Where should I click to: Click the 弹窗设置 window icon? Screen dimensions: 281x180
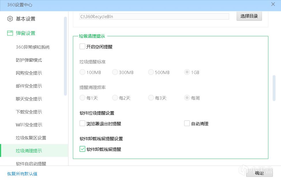pos(10,33)
